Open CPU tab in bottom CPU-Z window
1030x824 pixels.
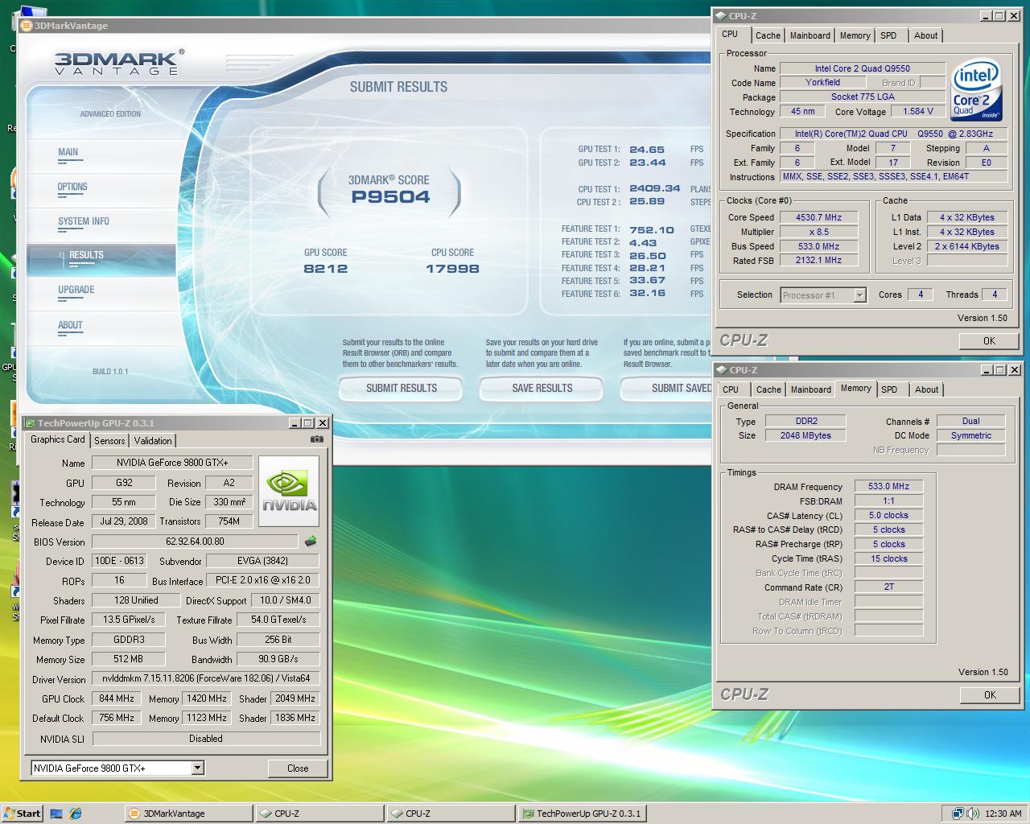tap(731, 389)
